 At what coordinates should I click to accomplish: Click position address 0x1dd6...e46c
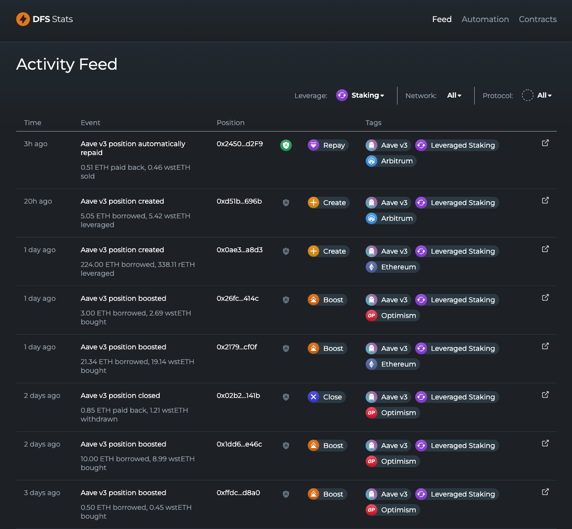[239, 444]
